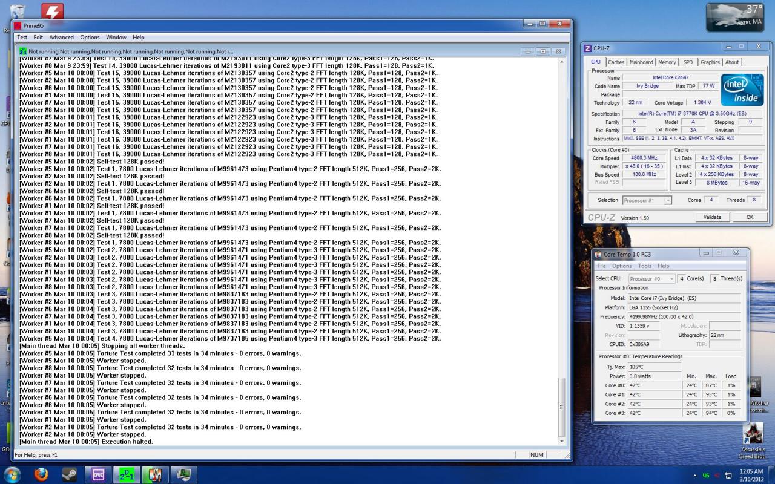This screenshot has height=484, width=775.
Task: Click OK in the CPU-Z window
Action: [750, 217]
